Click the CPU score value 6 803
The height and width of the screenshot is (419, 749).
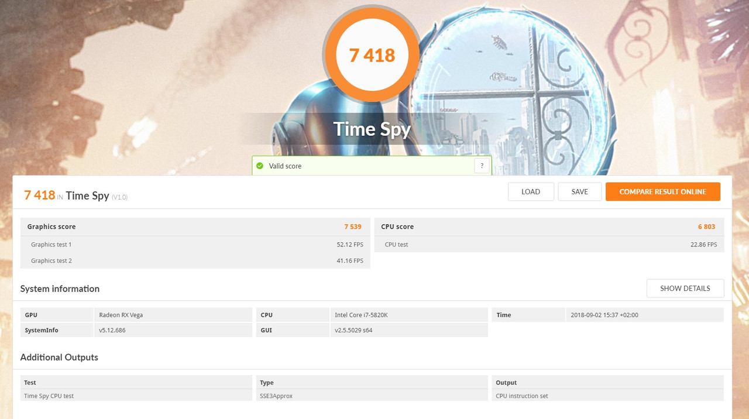tap(706, 226)
